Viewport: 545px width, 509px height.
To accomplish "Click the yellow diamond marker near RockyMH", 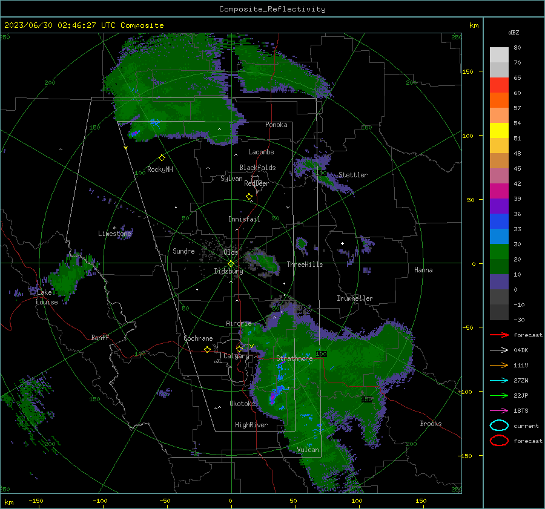I will (x=162, y=158).
